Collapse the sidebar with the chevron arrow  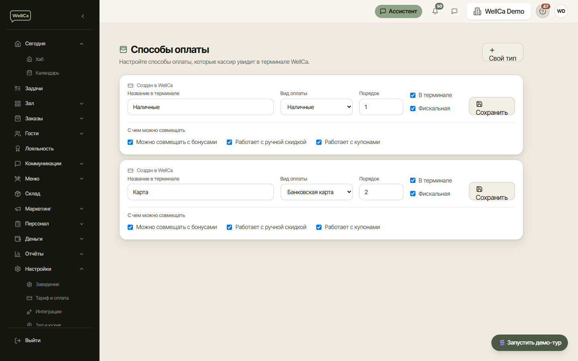(83, 16)
